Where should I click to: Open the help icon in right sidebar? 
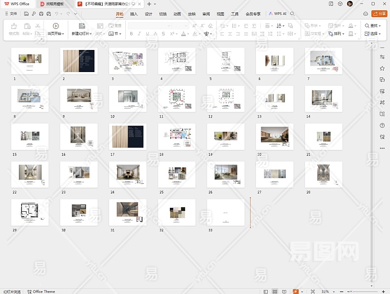[382, 125]
